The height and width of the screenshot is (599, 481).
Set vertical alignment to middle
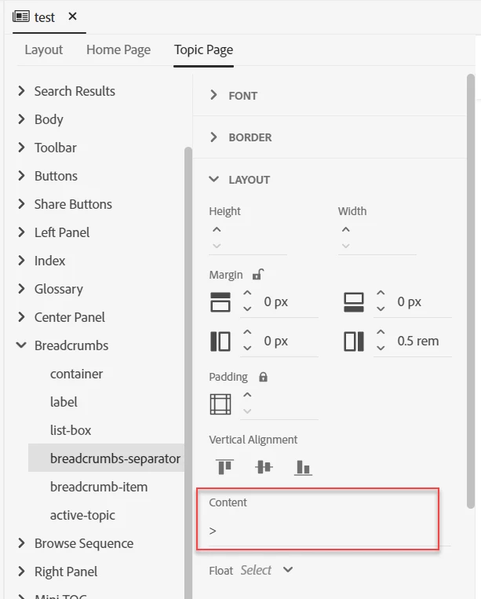point(264,467)
